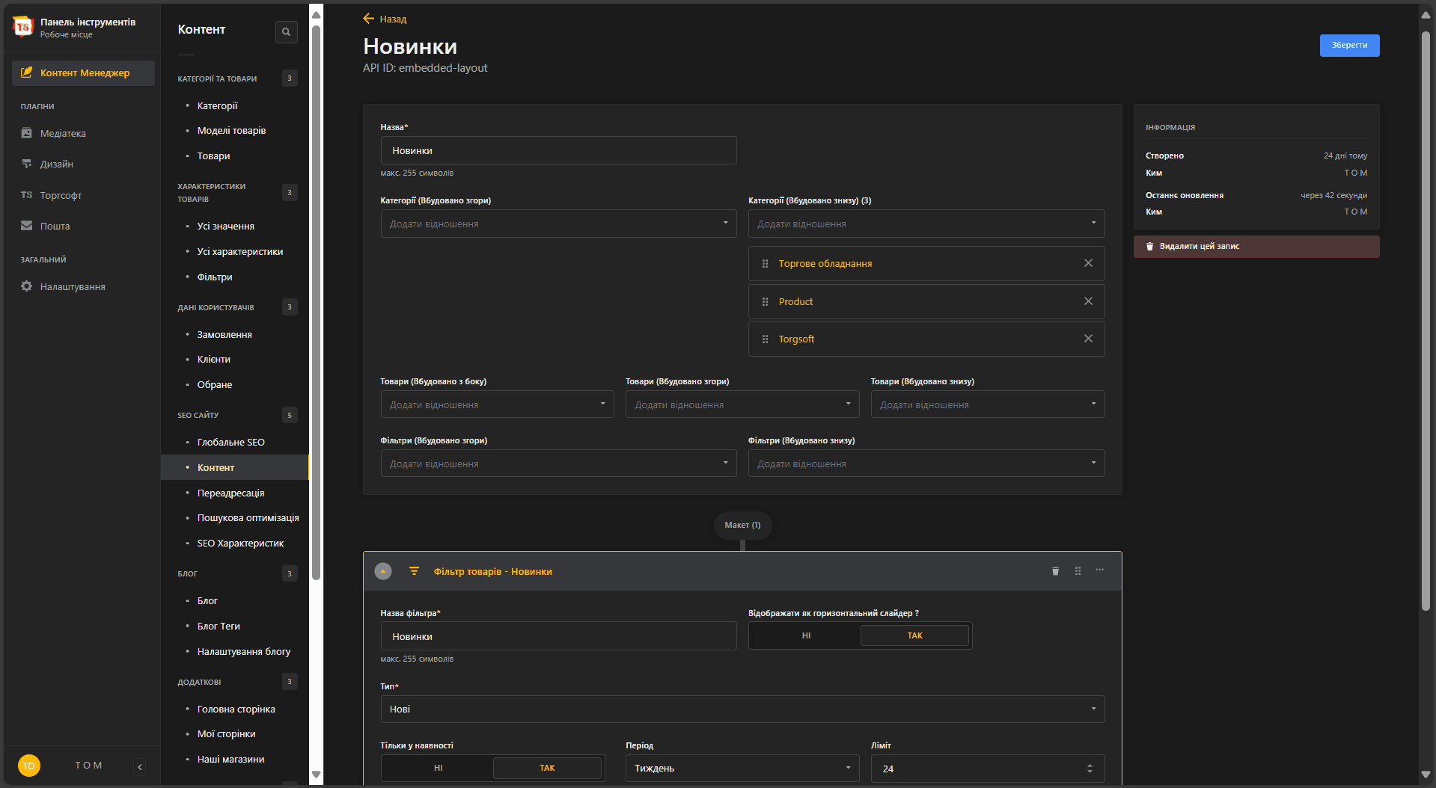The height and width of the screenshot is (788, 1436).
Task: Click the TS logo in top-left
Action: click(22, 28)
